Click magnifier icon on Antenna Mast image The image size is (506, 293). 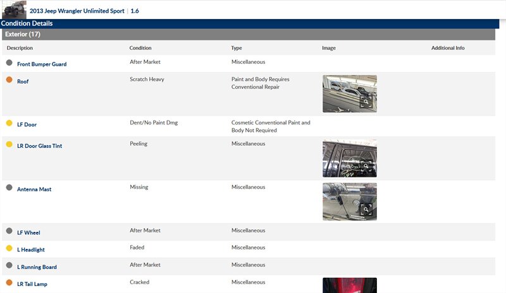click(x=366, y=210)
